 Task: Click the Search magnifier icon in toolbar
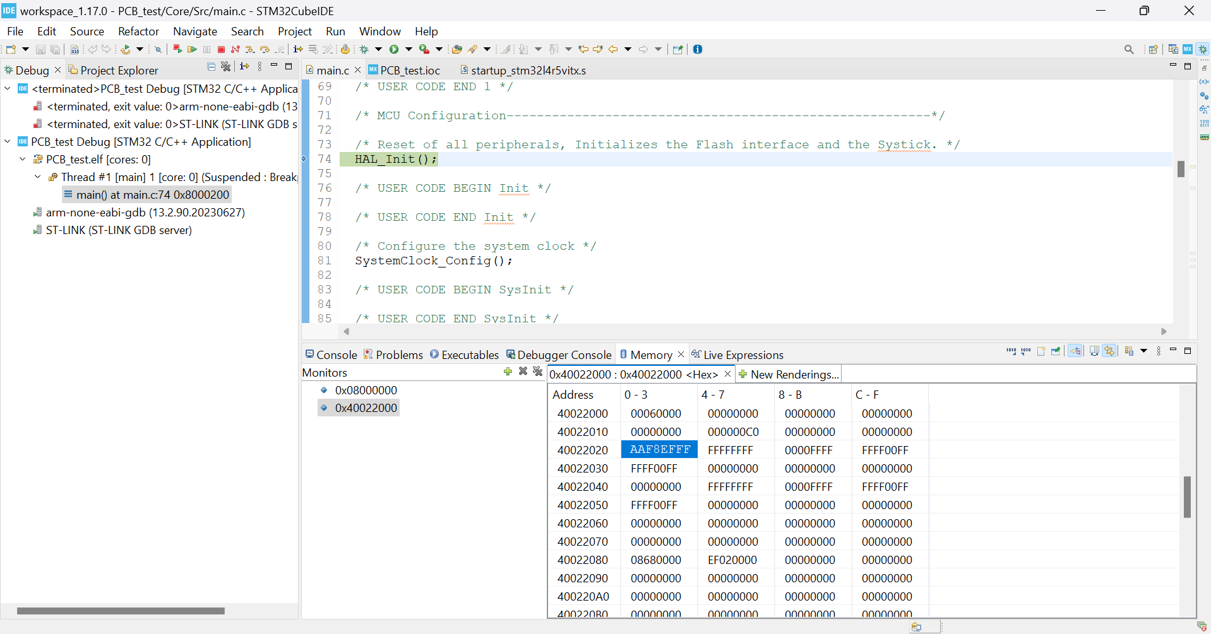1129,49
